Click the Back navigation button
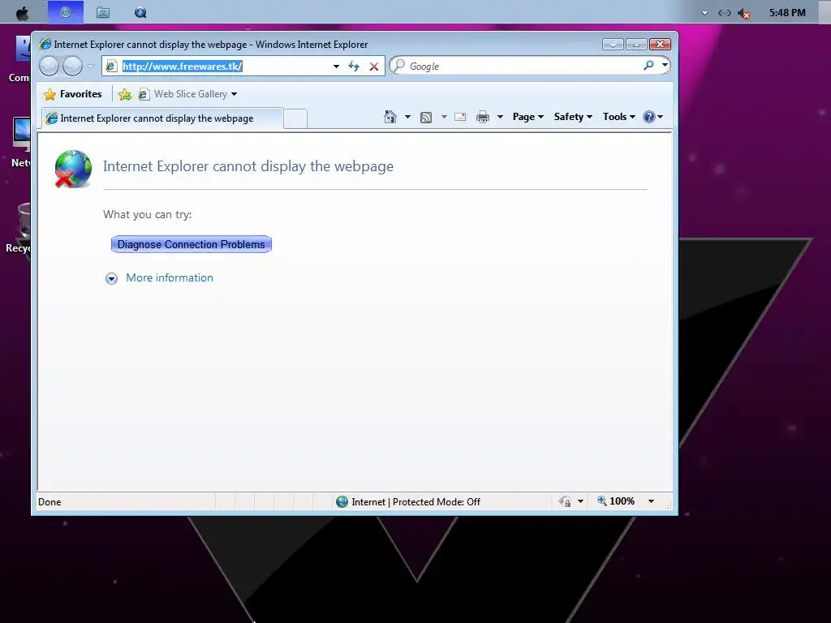This screenshot has width=831, height=623. [50, 67]
